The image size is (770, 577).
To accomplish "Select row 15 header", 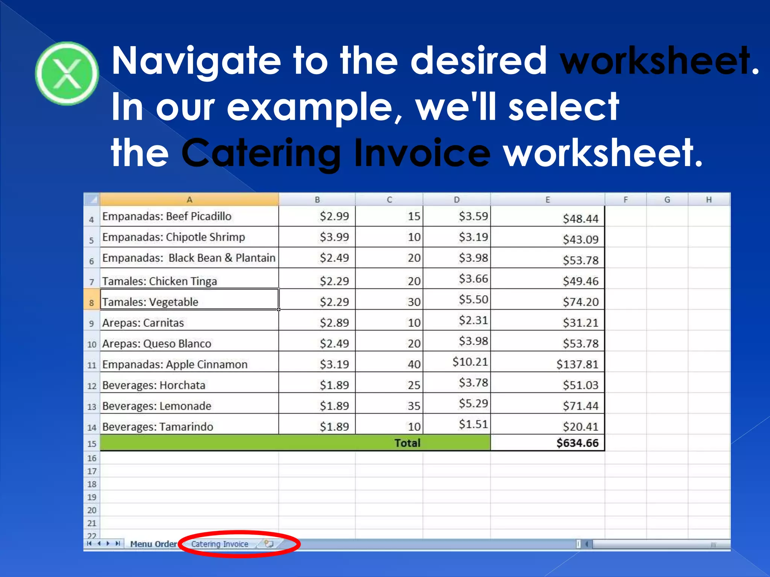I will [x=91, y=443].
